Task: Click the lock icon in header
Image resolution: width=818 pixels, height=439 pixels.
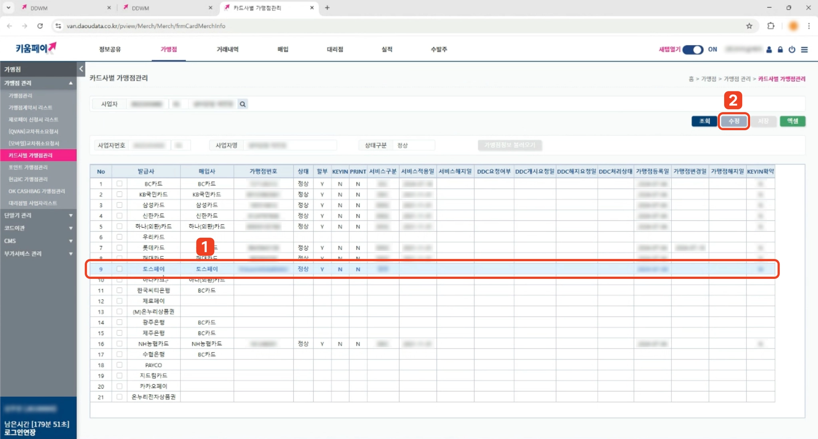Action: coord(780,50)
